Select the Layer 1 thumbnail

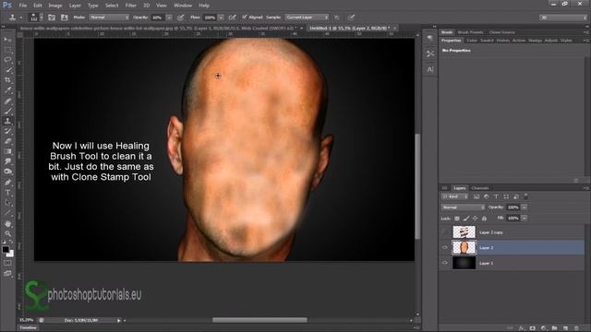[x=464, y=263]
